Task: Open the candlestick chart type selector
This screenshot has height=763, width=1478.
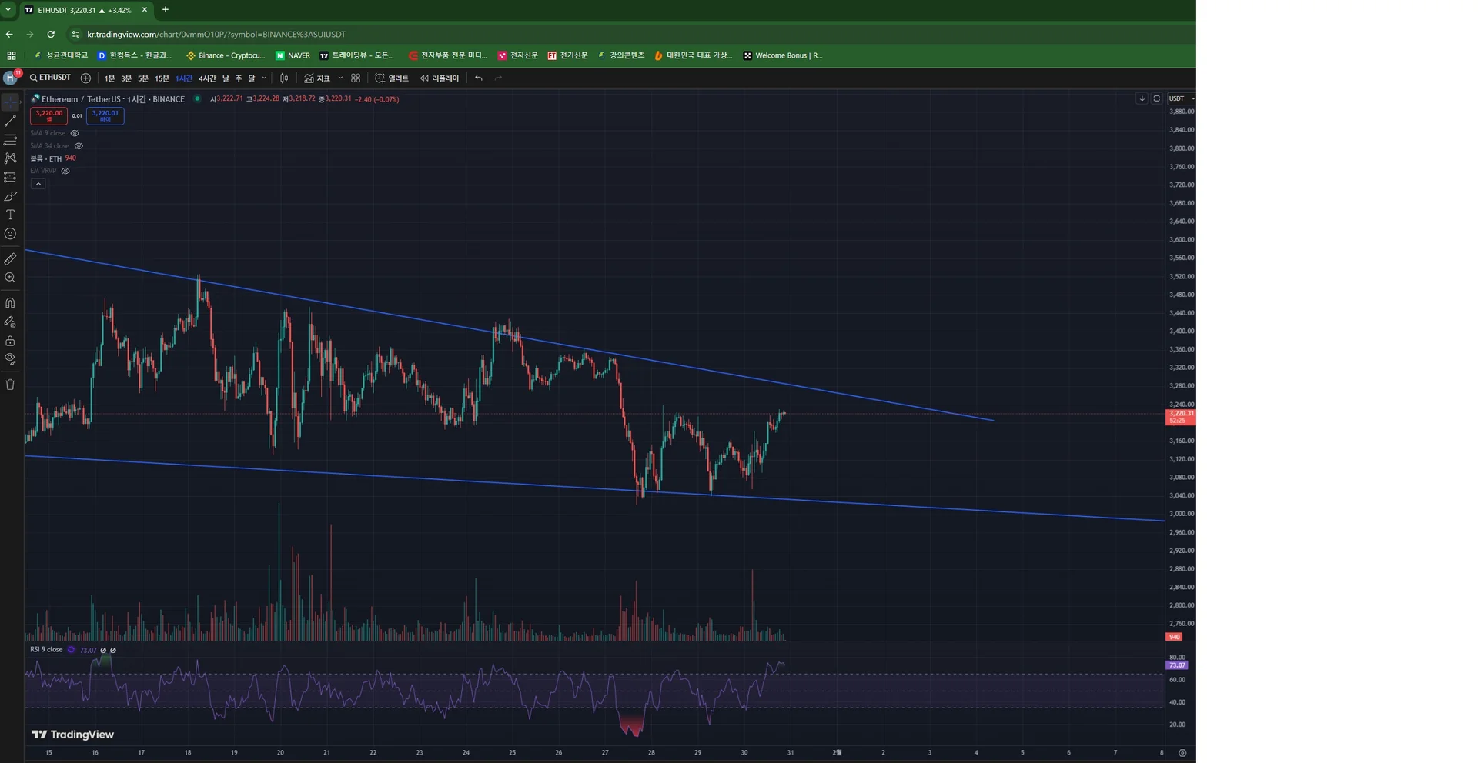Action: 284,78
